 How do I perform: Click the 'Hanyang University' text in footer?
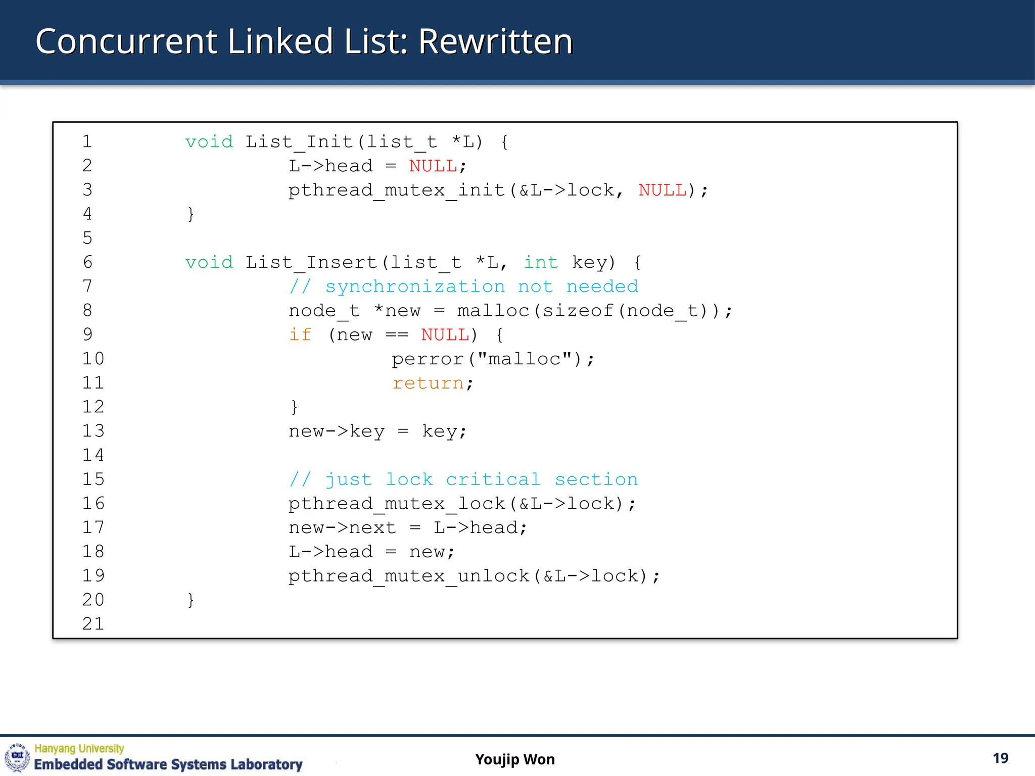pyautogui.click(x=79, y=748)
